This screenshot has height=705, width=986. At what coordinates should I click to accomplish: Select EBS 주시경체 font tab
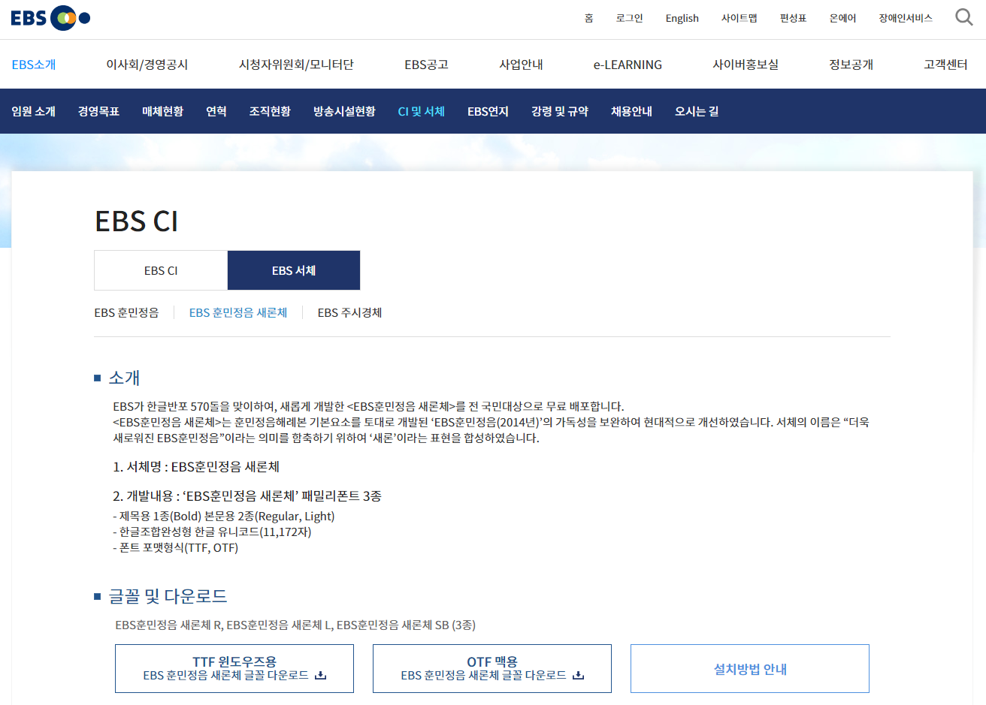coord(349,312)
